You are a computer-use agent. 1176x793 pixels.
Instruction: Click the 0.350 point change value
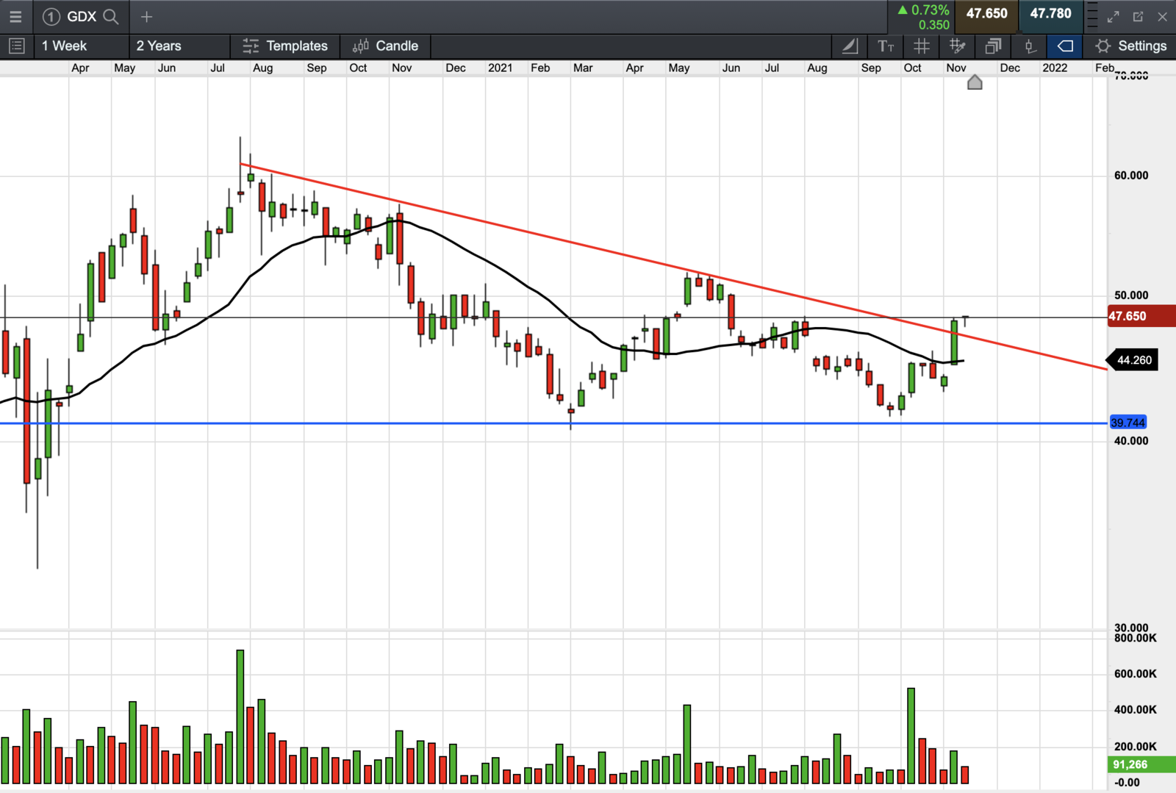pos(933,25)
